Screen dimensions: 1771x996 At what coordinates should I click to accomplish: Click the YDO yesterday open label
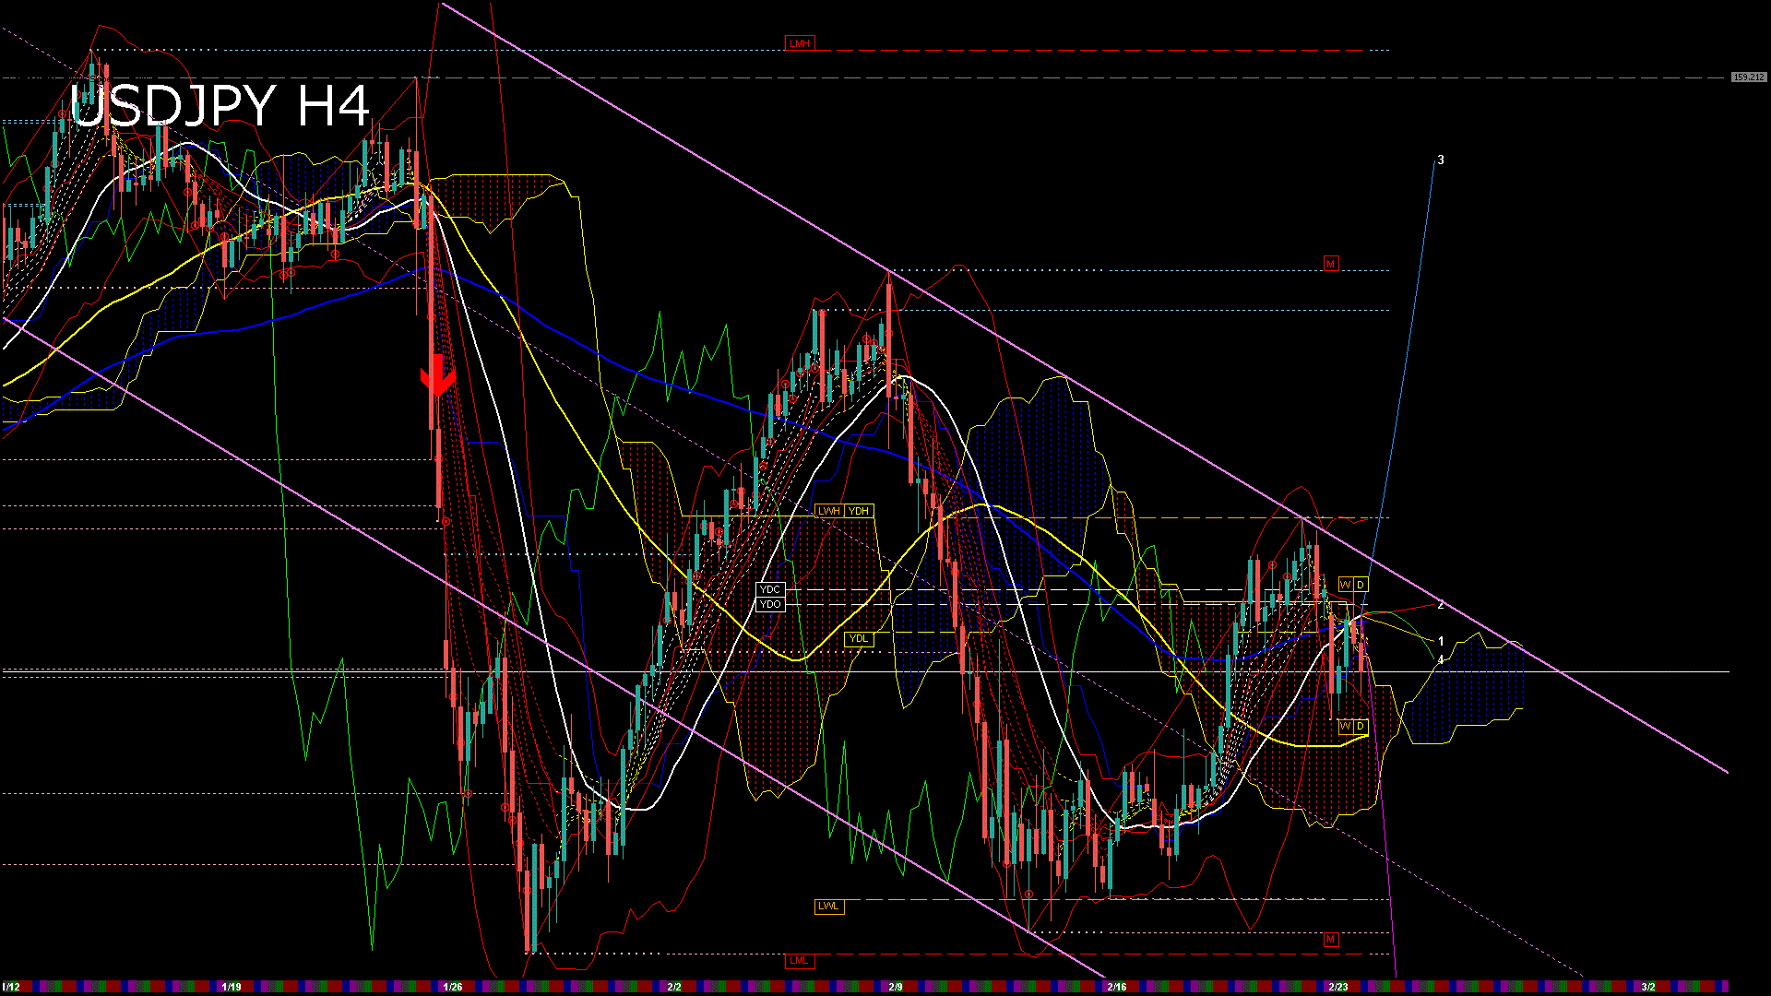[770, 604]
